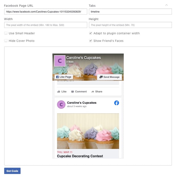Screen dimensions: 177x179
Task: Uncheck Adapt to plugin container width
Action: point(90,33)
